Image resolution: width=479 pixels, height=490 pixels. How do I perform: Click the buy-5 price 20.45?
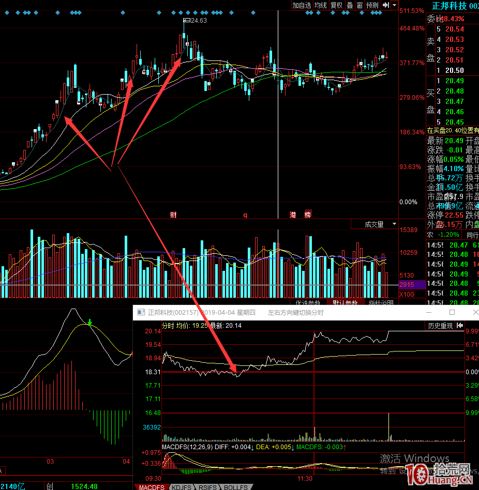[x=455, y=122]
